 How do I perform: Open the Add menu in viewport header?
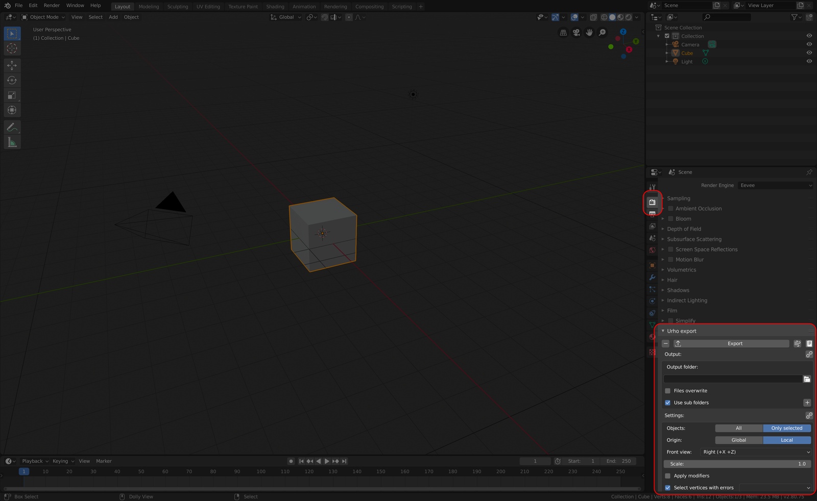(113, 17)
